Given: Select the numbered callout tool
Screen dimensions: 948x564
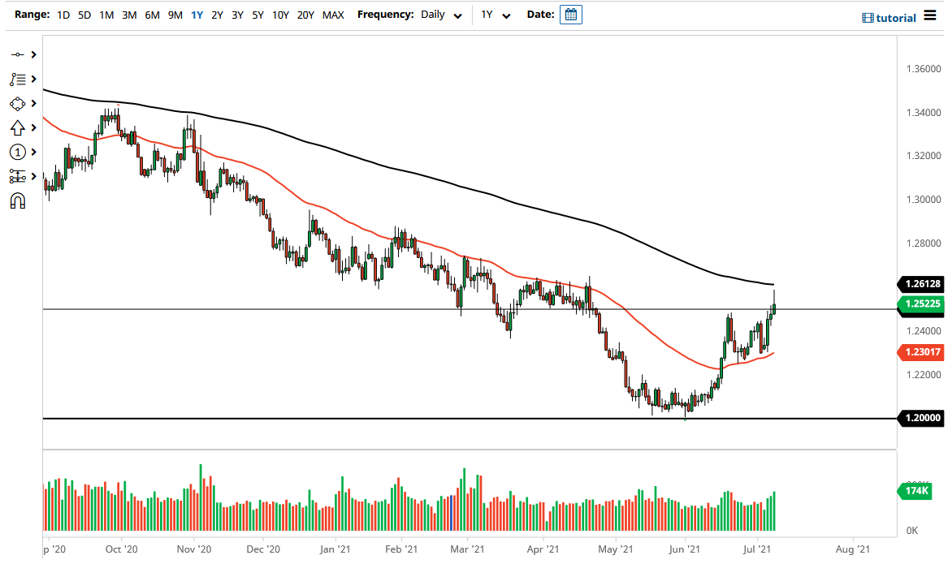Looking at the screenshot, I should click(18, 152).
